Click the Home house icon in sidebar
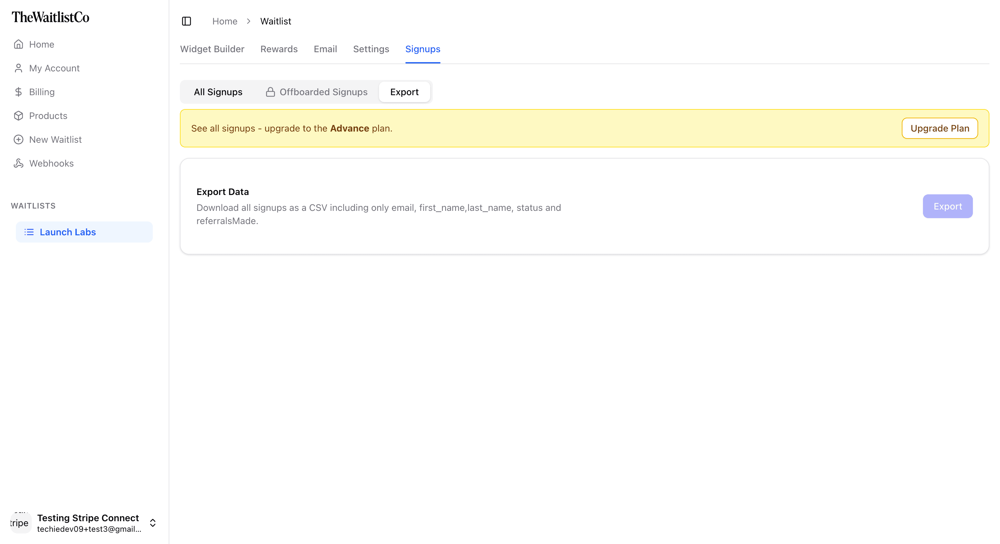This screenshot has height=544, width=1000. click(x=18, y=44)
